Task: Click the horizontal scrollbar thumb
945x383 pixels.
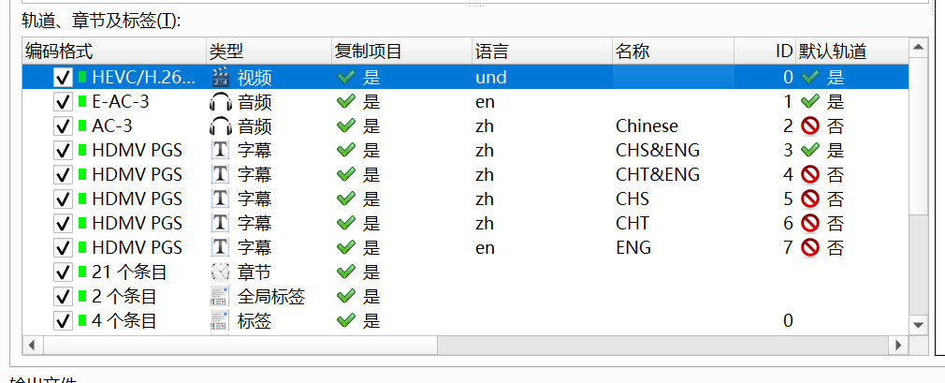Action: 240,346
